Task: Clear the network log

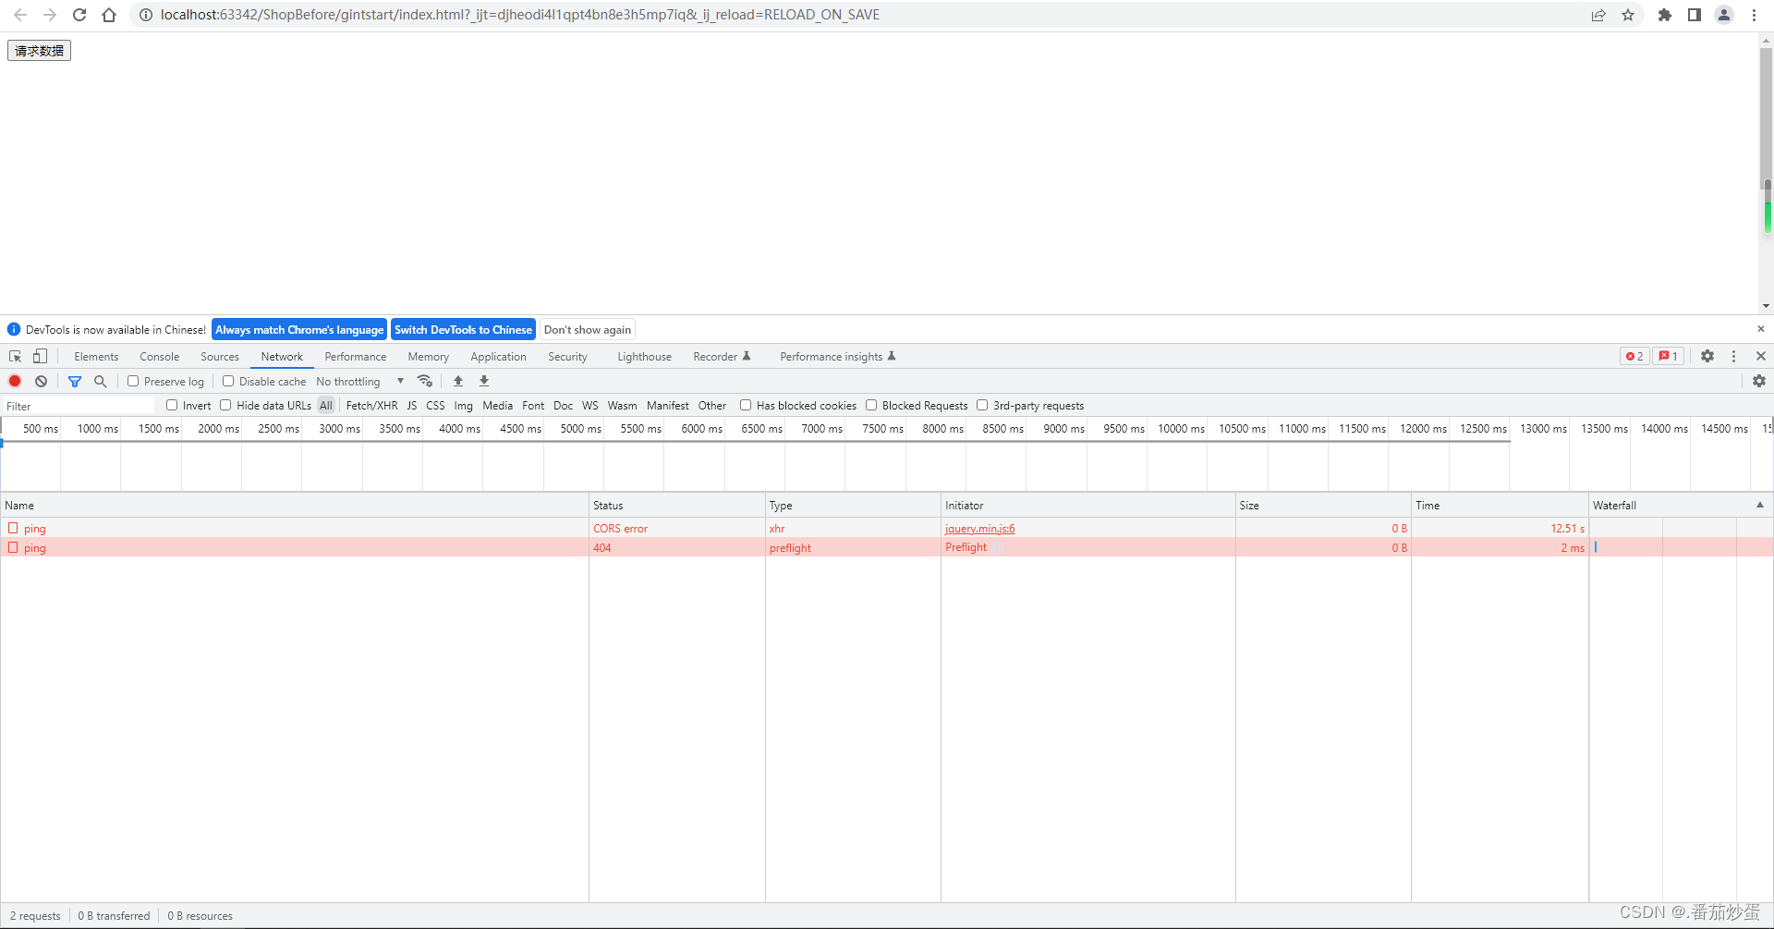Action: 41,381
